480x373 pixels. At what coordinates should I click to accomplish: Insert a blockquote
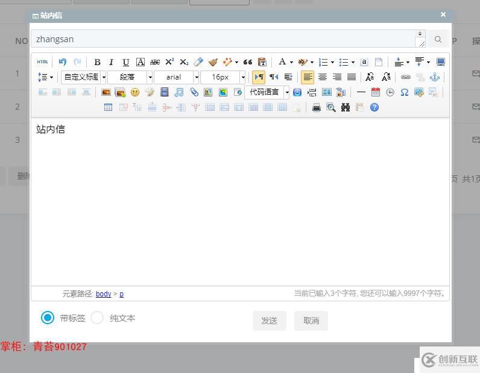coord(248,62)
